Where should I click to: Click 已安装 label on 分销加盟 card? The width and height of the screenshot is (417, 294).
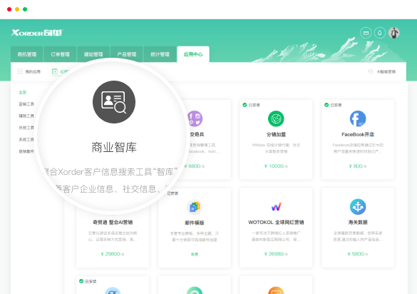[x=254, y=105]
